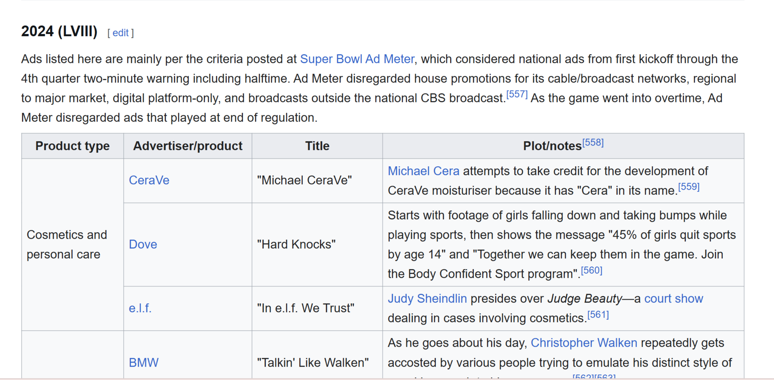774x380 pixels.
Task: Open citation 559 after CeraVe description
Action: click(689, 187)
